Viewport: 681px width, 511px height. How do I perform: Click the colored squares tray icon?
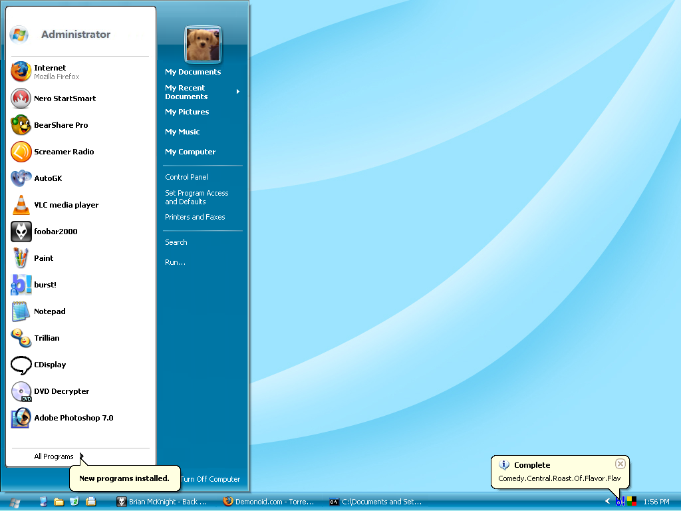tap(632, 502)
